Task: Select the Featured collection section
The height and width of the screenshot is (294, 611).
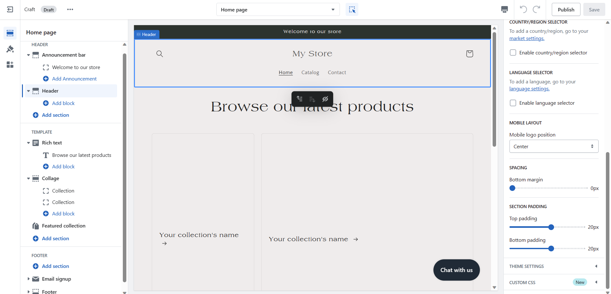Action: click(64, 226)
